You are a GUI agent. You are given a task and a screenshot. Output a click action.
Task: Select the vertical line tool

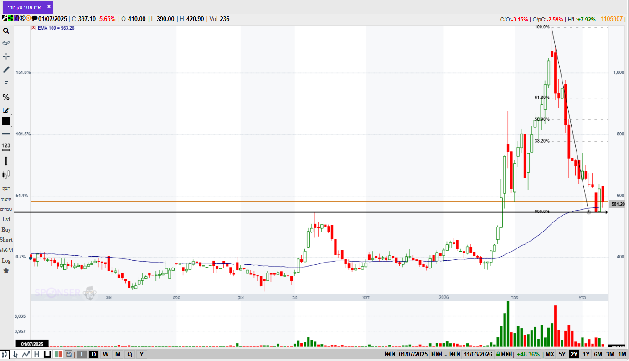pyautogui.click(x=6, y=161)
